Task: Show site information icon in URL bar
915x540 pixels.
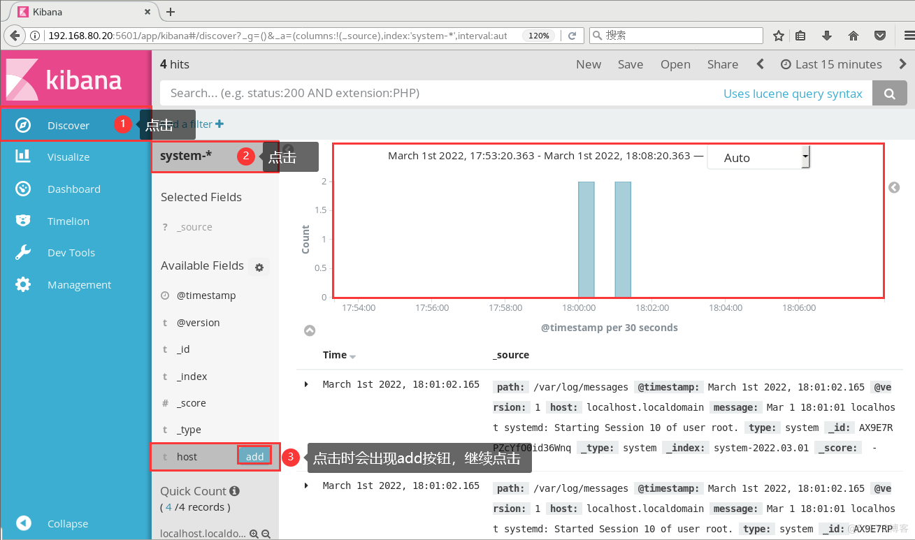Action: tap(36, 35)
